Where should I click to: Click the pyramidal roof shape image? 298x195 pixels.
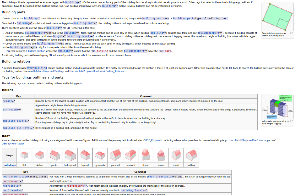[100, 155]
